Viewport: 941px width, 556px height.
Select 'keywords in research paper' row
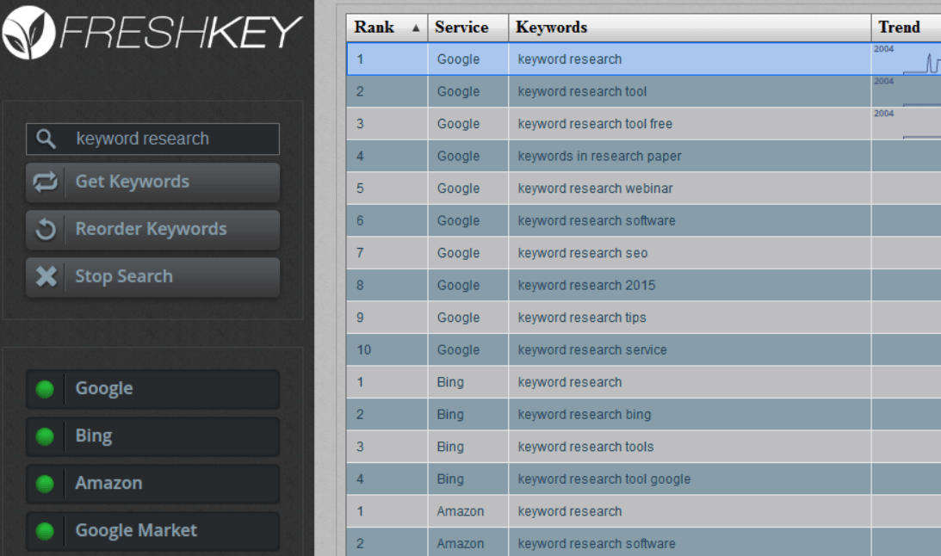tap(643, 156)
